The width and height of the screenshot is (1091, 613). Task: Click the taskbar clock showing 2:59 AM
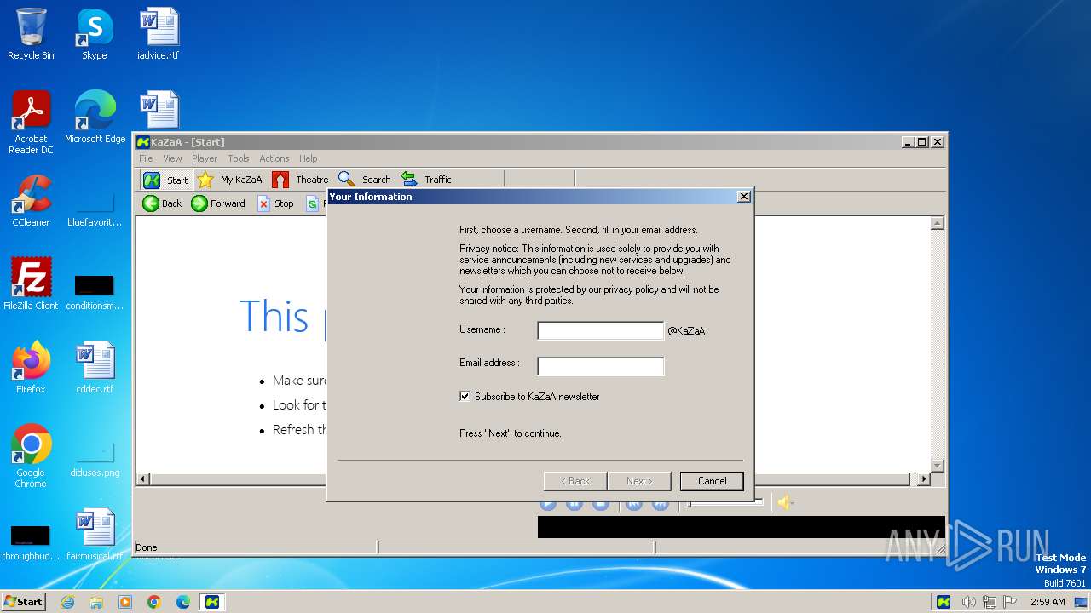[1048, 602]
